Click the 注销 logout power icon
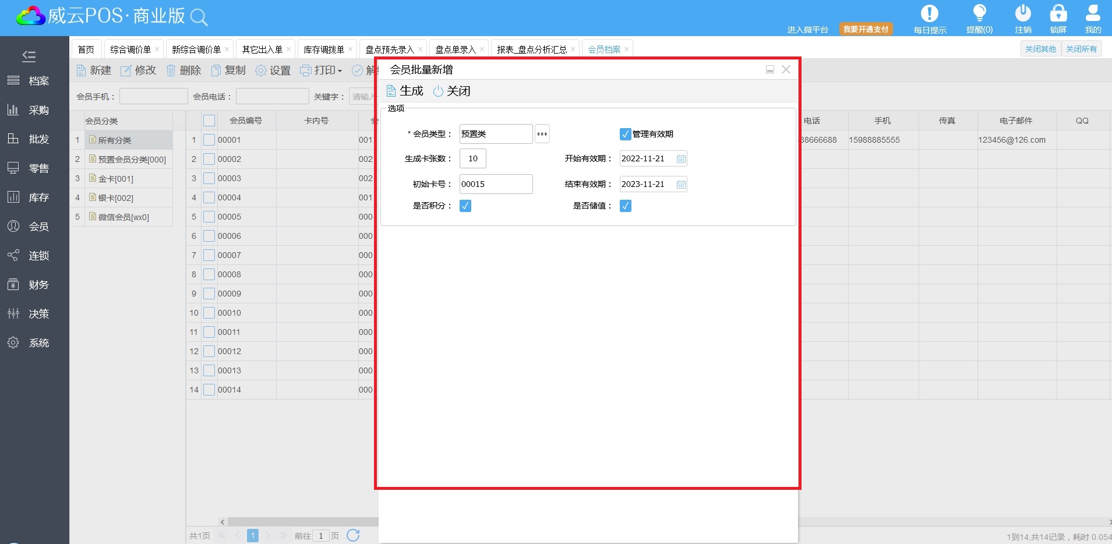Image resolution: width=1112 pixels, height=544 pixels. coord(1023,14)
